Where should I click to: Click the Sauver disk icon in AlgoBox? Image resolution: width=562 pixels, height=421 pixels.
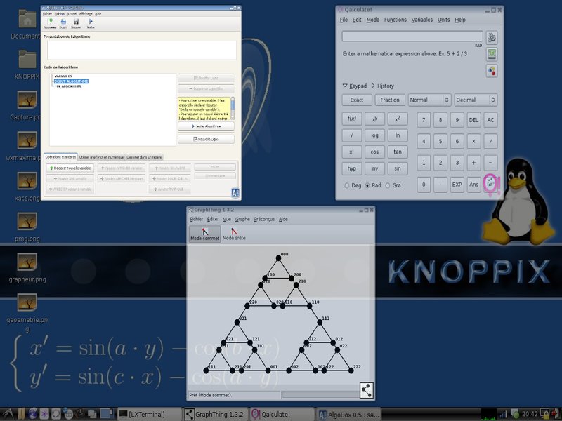pos(75,22)
